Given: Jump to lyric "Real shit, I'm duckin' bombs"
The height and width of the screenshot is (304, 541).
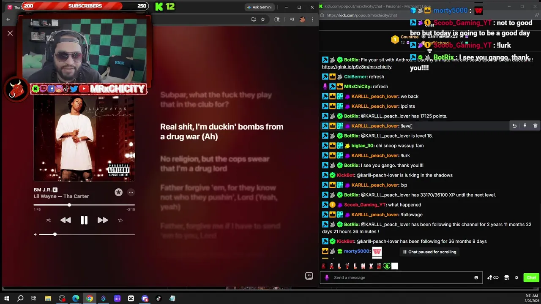Looking at the screenshot, I should click(221, 131).
